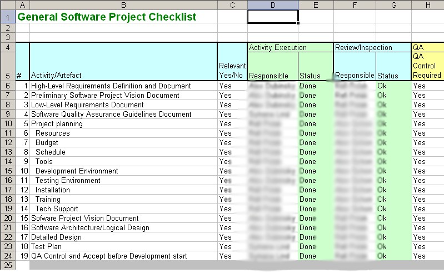Image resolution: width=444 pixels, height=273 pixels.
Task: Click 'QA Control and Accept before Development start' cell
Action: click(x=123, y=256)
